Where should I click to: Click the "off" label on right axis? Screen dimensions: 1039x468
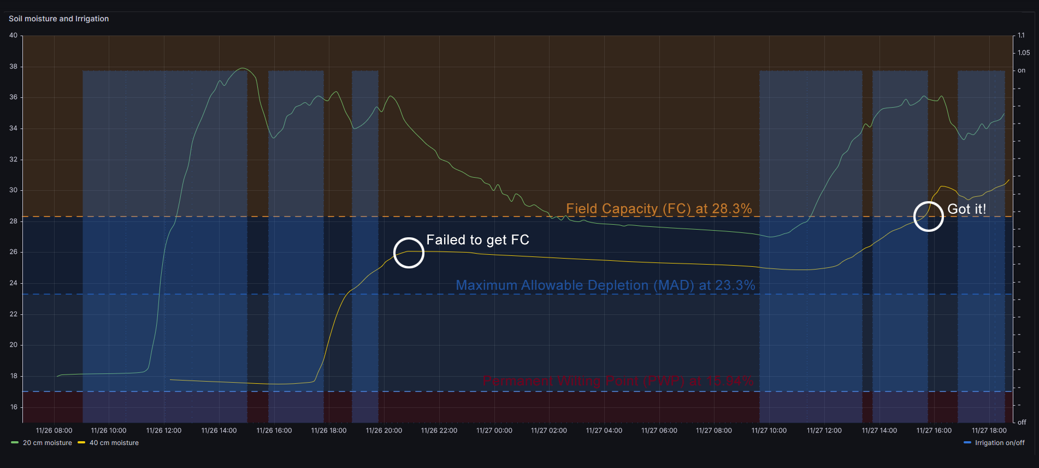point(1022,422)
